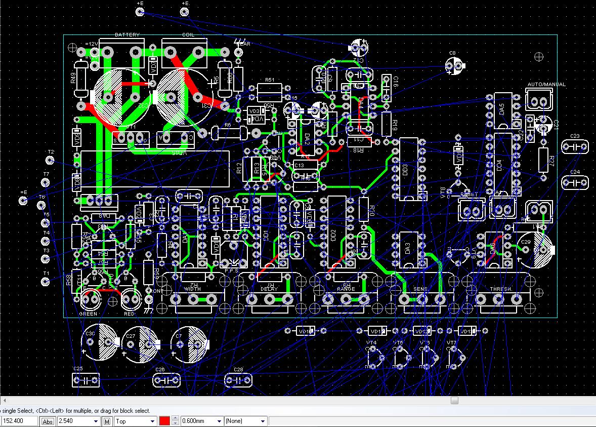Viewport: 596px width, 427px height.
Task: Select capacitor C25 below the board
Action: click(86, 380)
